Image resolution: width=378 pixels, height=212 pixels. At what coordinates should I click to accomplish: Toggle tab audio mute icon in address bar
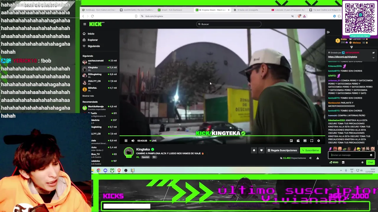(x=292, y=16)
